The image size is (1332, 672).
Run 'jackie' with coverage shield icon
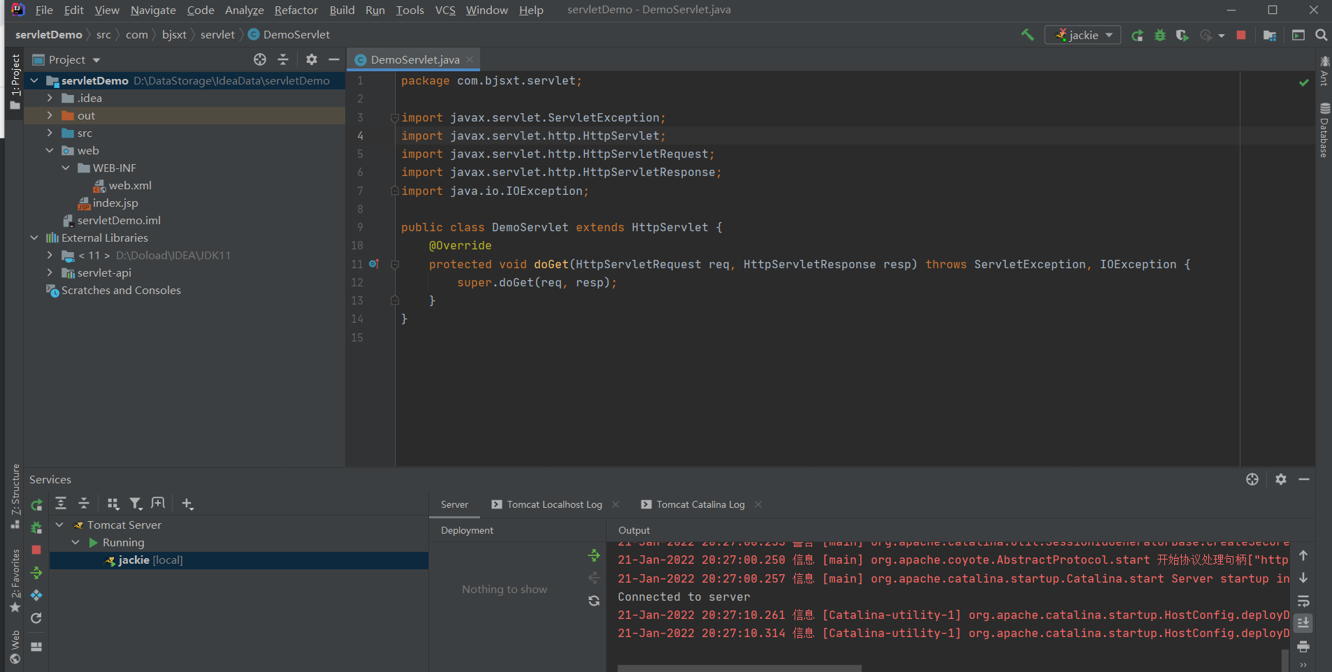[1182, 35]
